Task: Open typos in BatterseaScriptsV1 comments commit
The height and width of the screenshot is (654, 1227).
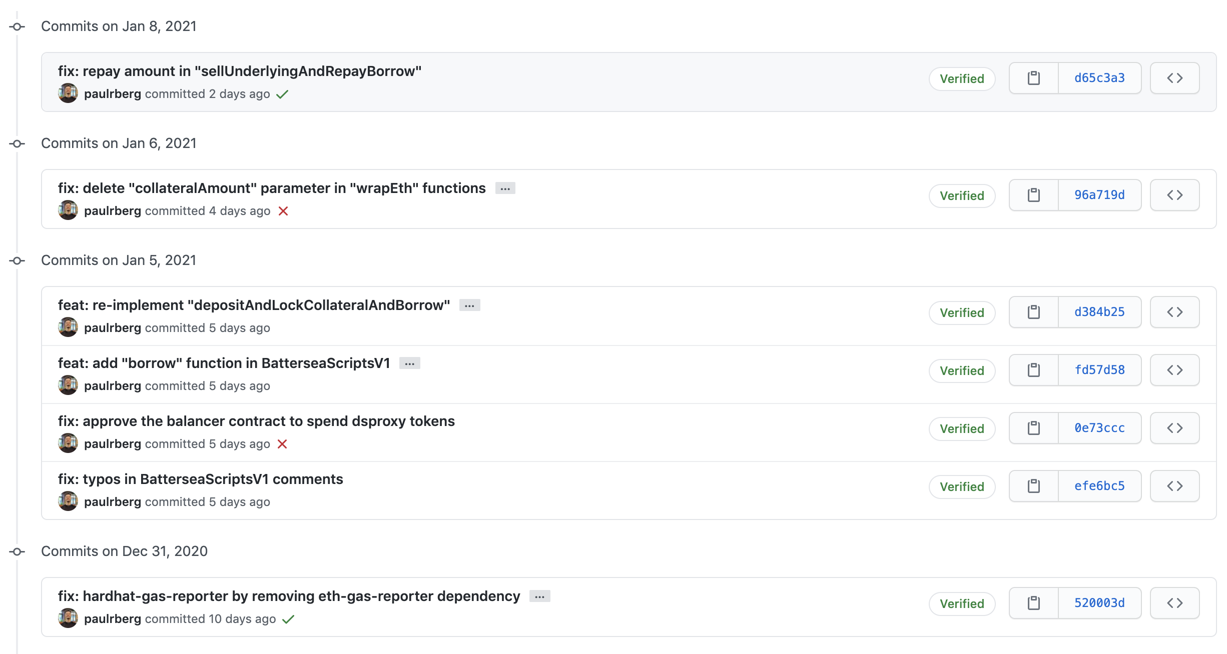Action: tap(200, 479)
